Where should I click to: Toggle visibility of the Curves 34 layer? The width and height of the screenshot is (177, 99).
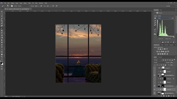pos(155,68)
